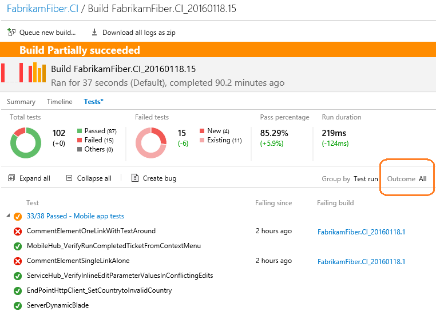Click the red New legend swatch

click(202, 131)
